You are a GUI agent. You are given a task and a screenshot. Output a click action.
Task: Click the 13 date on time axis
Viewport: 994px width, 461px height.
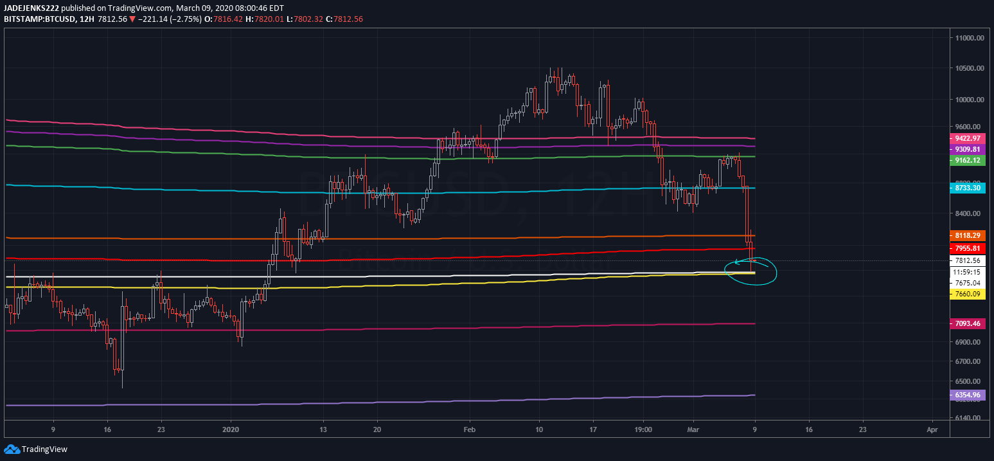click(x=323, y=429)
